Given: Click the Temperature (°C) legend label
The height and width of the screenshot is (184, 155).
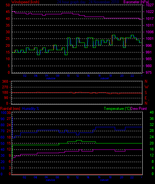Looking at the screenshot, I should 117,109.
